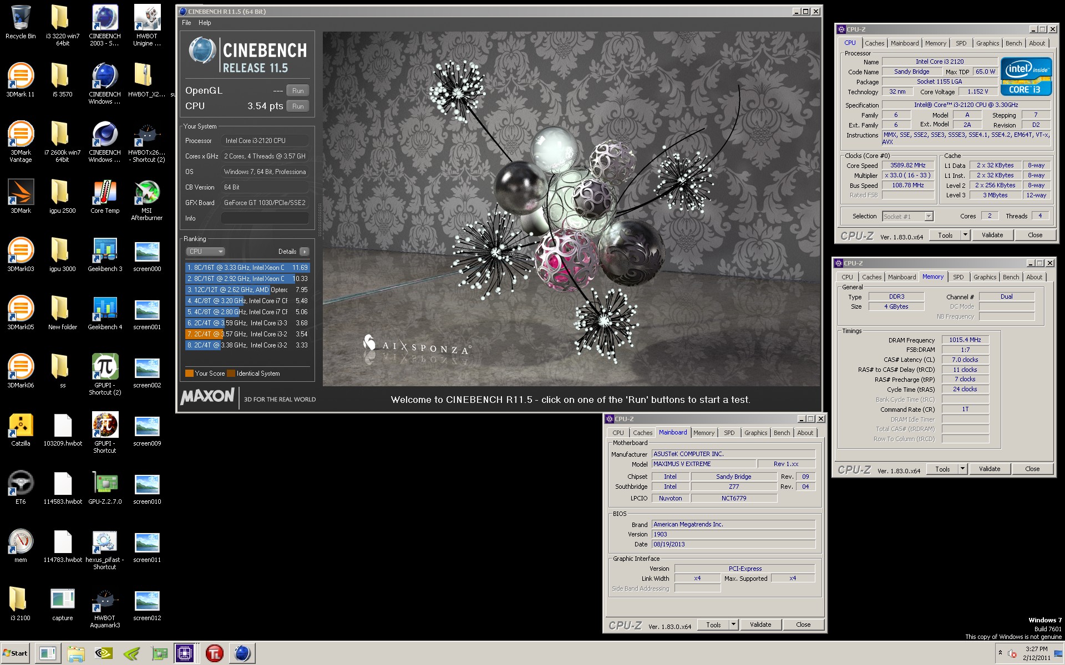Open the Geekbench 4 shortcut icon
This screenshot has width=1065, height=665.
click(x=105, y=313)
